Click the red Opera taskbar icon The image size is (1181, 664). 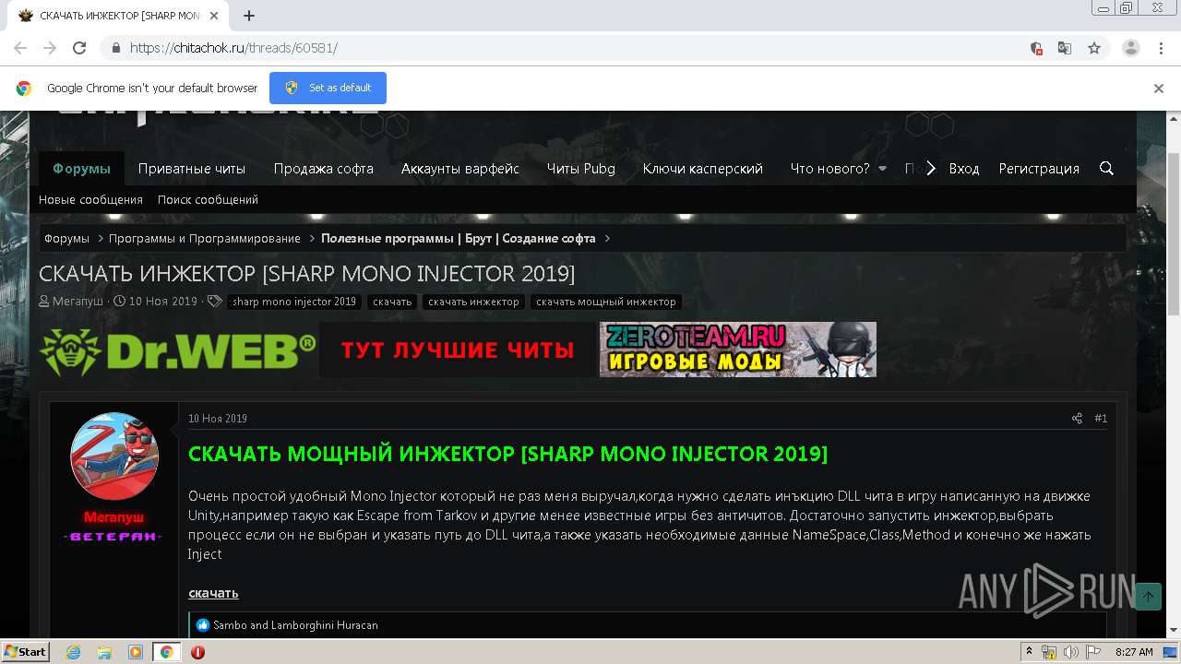(197, 652)
